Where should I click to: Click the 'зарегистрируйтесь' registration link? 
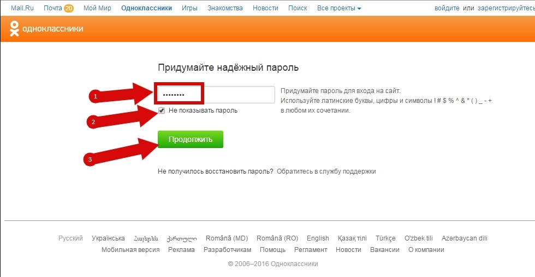[506, 8]
